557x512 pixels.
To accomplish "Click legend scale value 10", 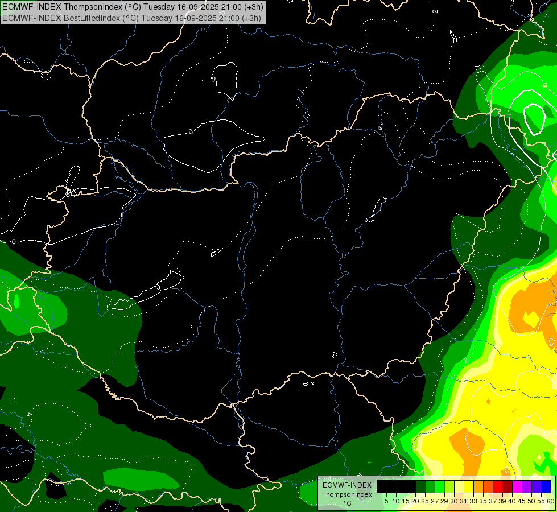I will (396, 501).
